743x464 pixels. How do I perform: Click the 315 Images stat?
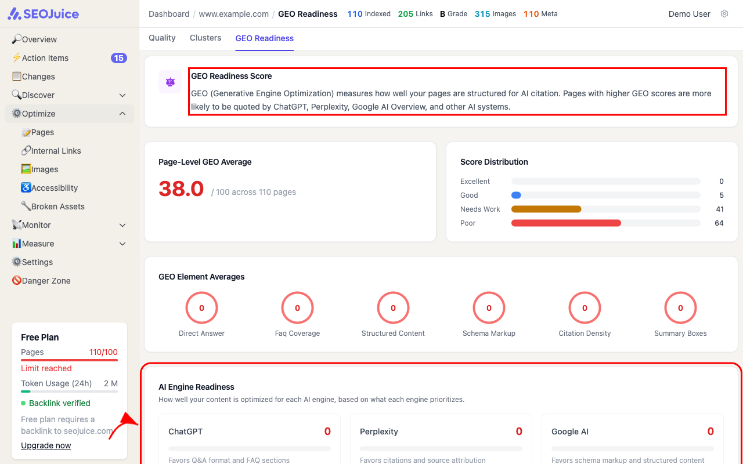(495, 14)
